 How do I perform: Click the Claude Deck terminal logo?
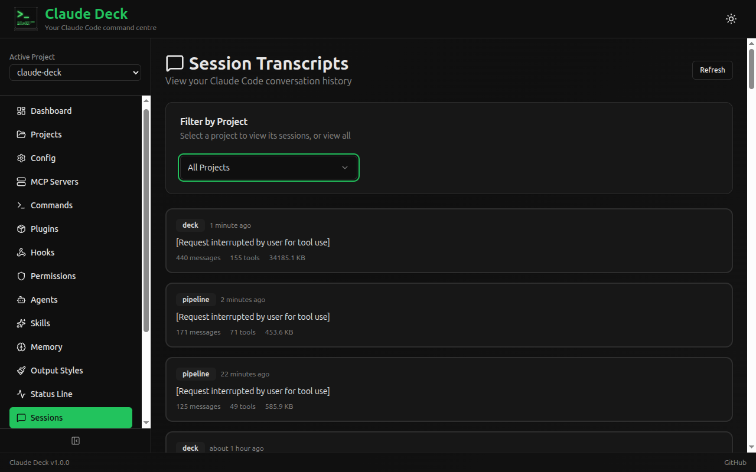point(25,18)
